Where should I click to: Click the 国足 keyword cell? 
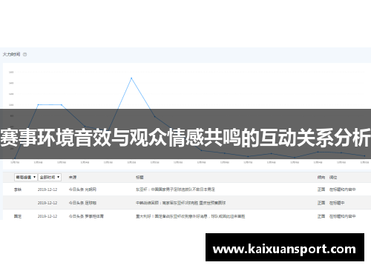18,216
